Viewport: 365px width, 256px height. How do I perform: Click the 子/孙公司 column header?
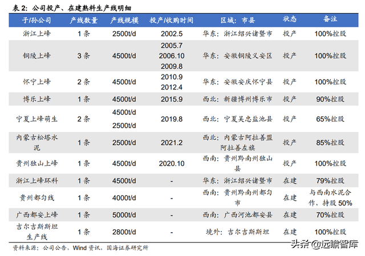[x=36, y=20]
